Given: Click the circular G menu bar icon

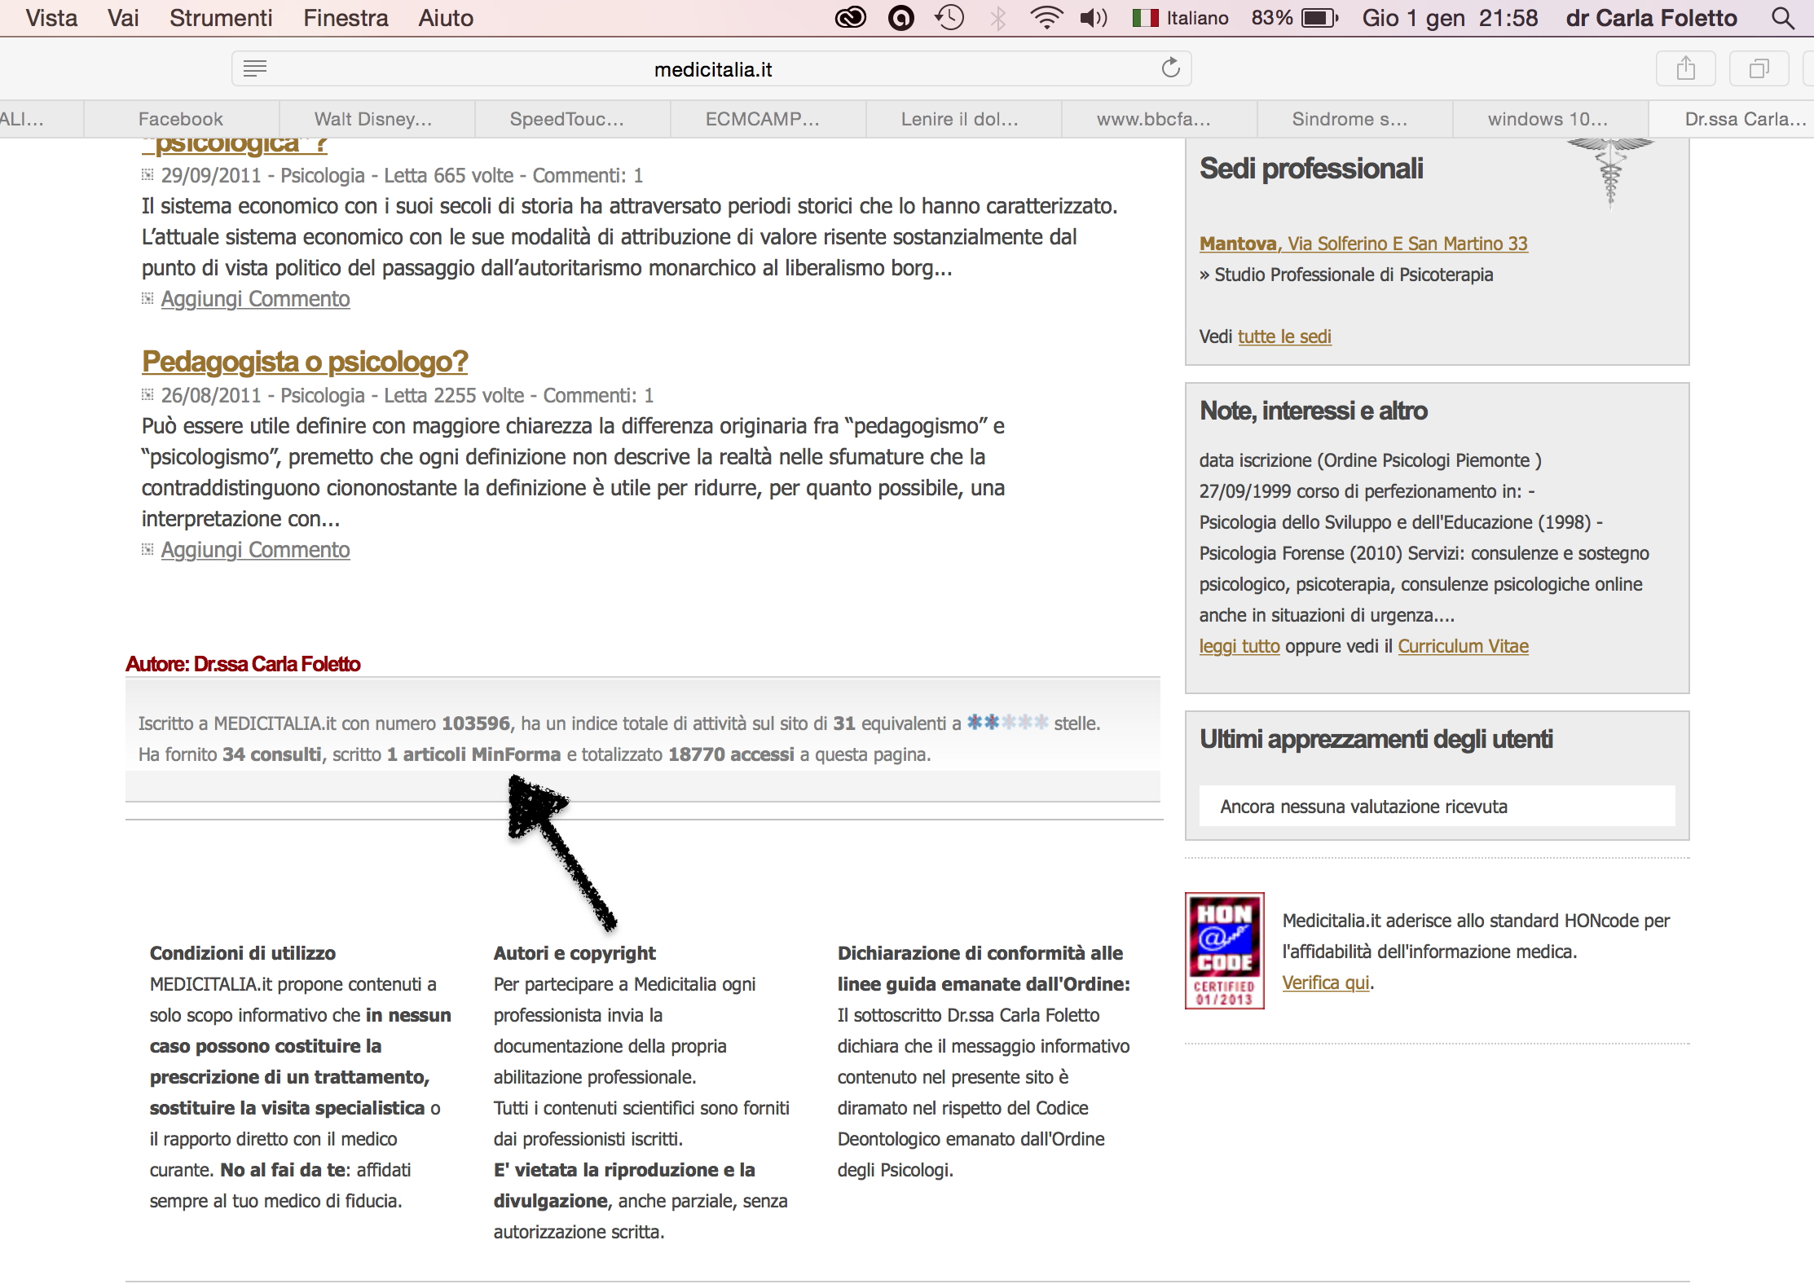Looking at the screenshot, I should tap(900, 18).
